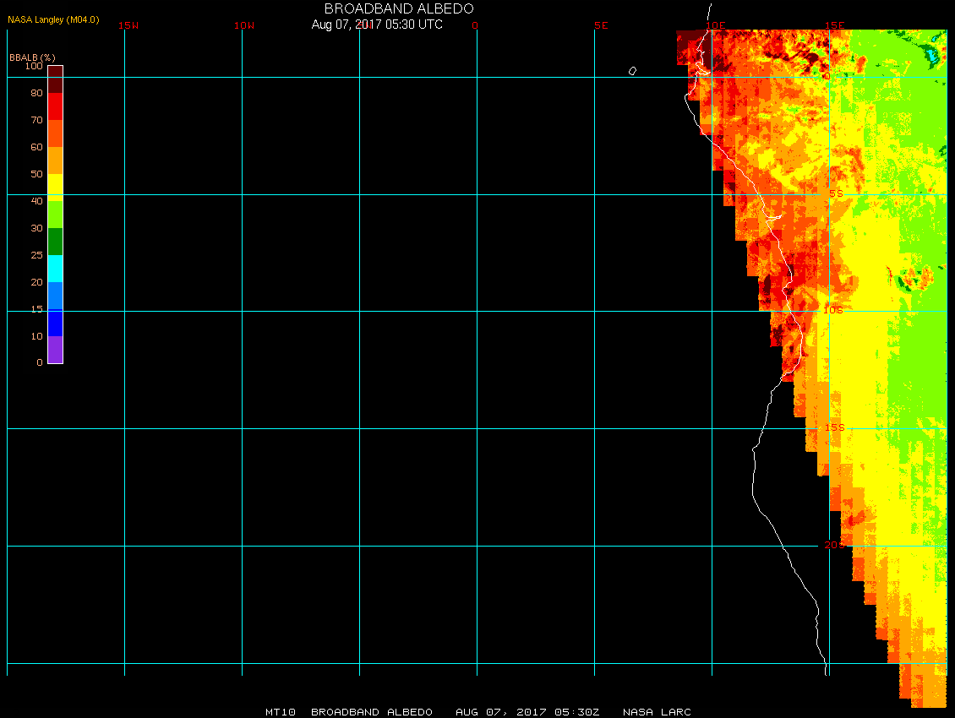
Task: Click the 10W longitude label
Action: tap(243, 25)
